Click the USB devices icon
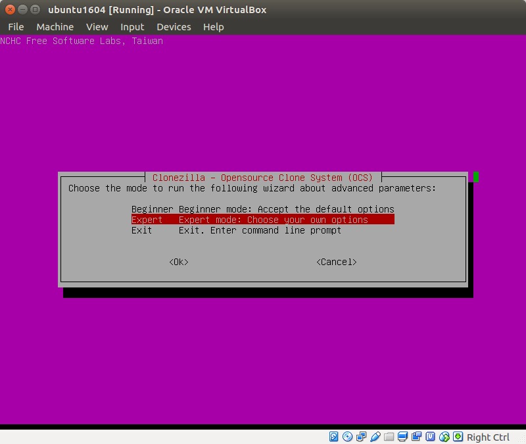This screenshot has height=444, width=526. pos(375,437)
